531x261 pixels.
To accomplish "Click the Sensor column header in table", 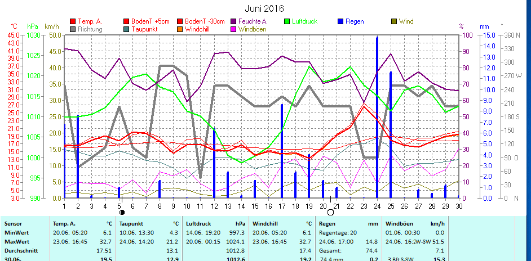I will [14, 223].
